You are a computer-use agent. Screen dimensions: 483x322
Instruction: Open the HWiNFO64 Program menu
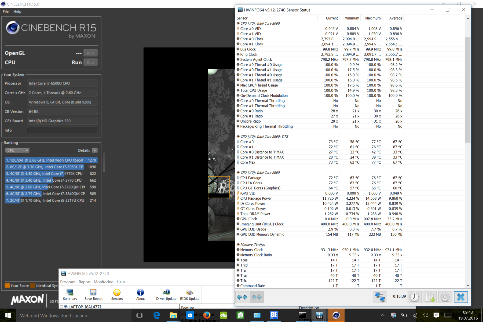click(68, 282)
